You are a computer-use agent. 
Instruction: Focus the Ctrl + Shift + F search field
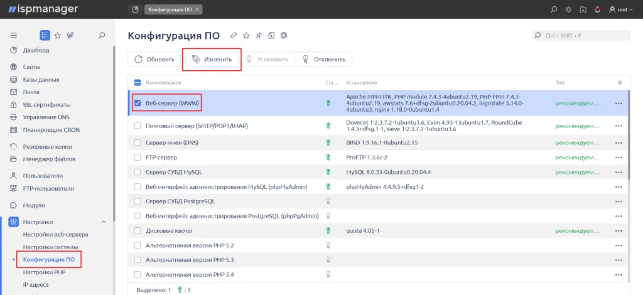coord(581,36)
